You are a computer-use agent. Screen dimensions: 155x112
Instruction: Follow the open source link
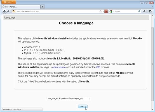59,67
